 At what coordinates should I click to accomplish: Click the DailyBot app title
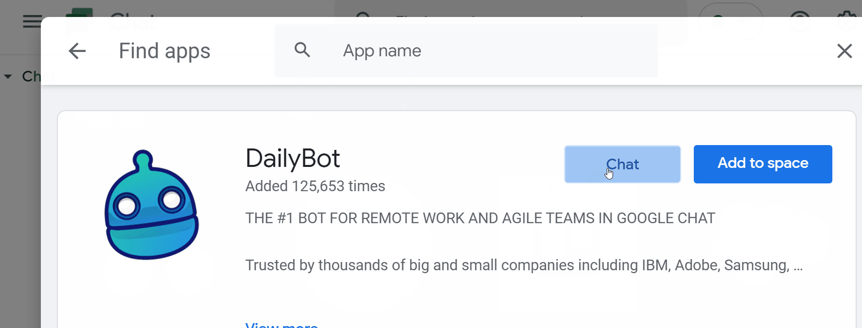click(x=293, y=158)
